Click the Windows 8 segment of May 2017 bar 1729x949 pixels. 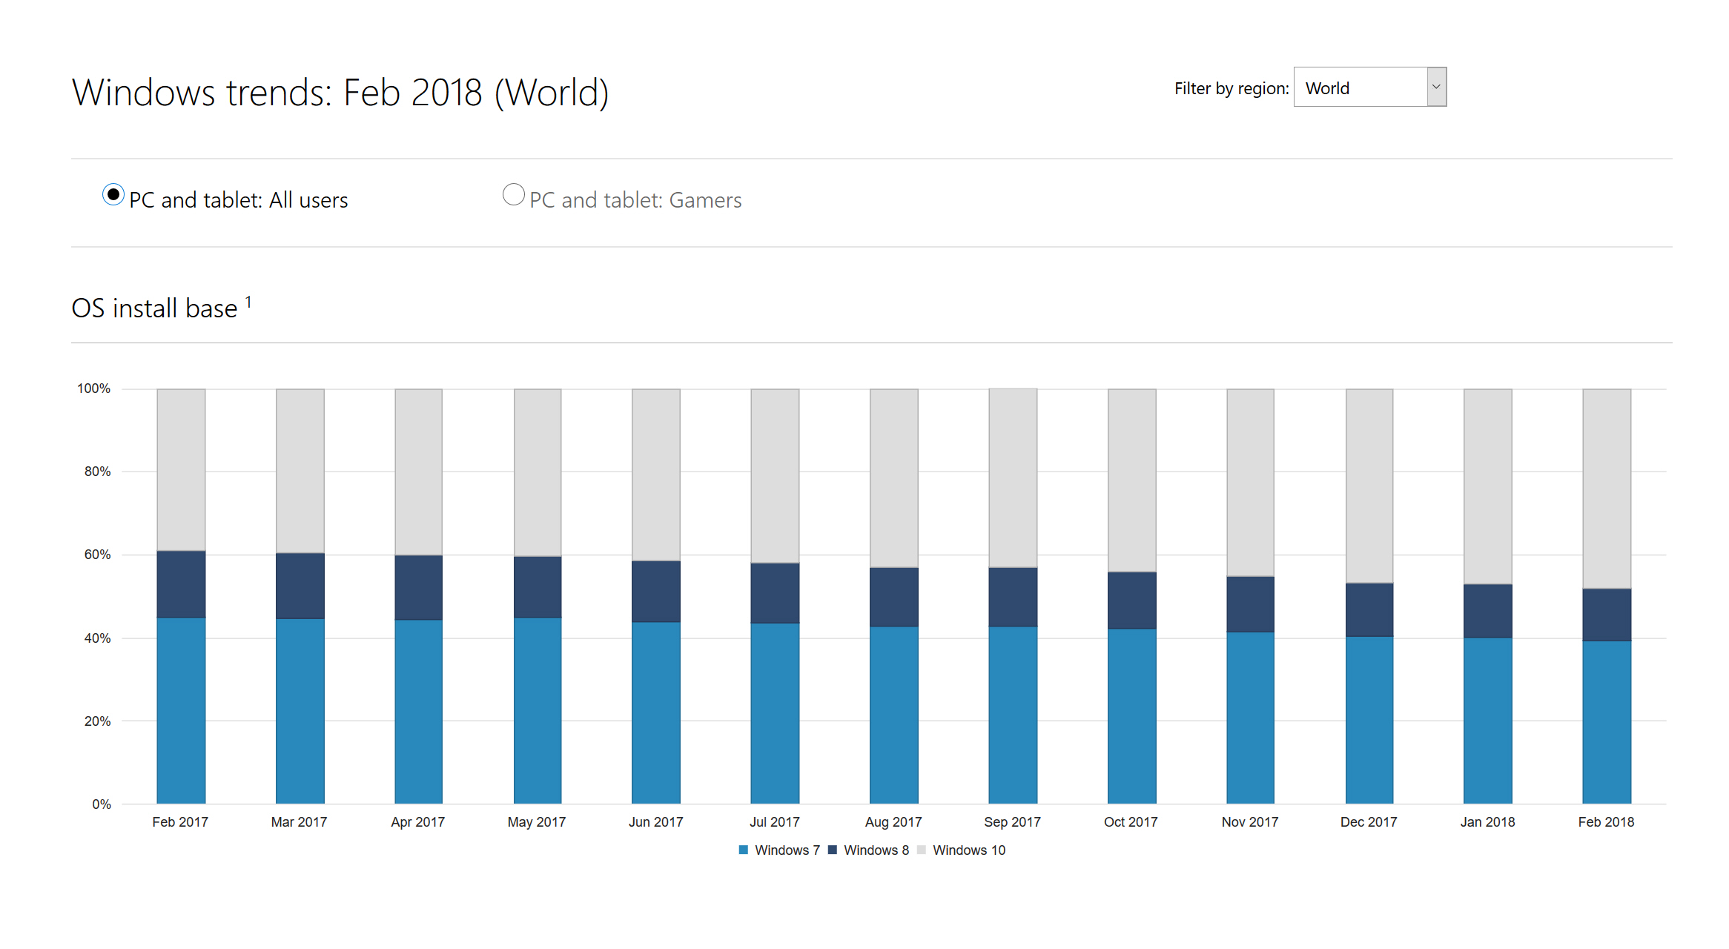click(x=538, y=587)
